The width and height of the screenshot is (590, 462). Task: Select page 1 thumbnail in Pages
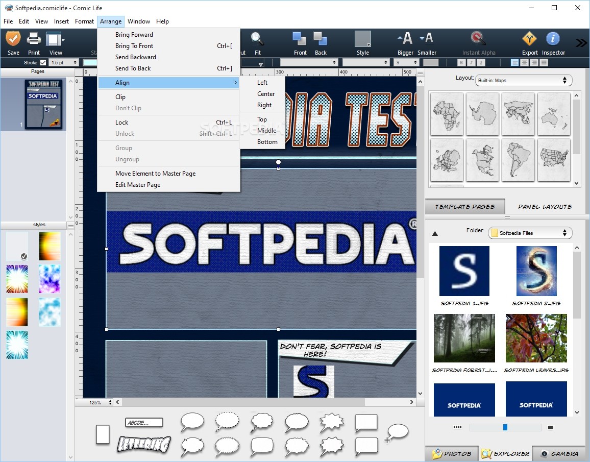coord(44,104)
